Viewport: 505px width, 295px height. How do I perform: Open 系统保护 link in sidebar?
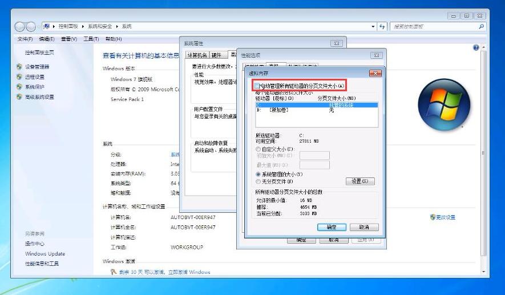(x=35, y=87)
